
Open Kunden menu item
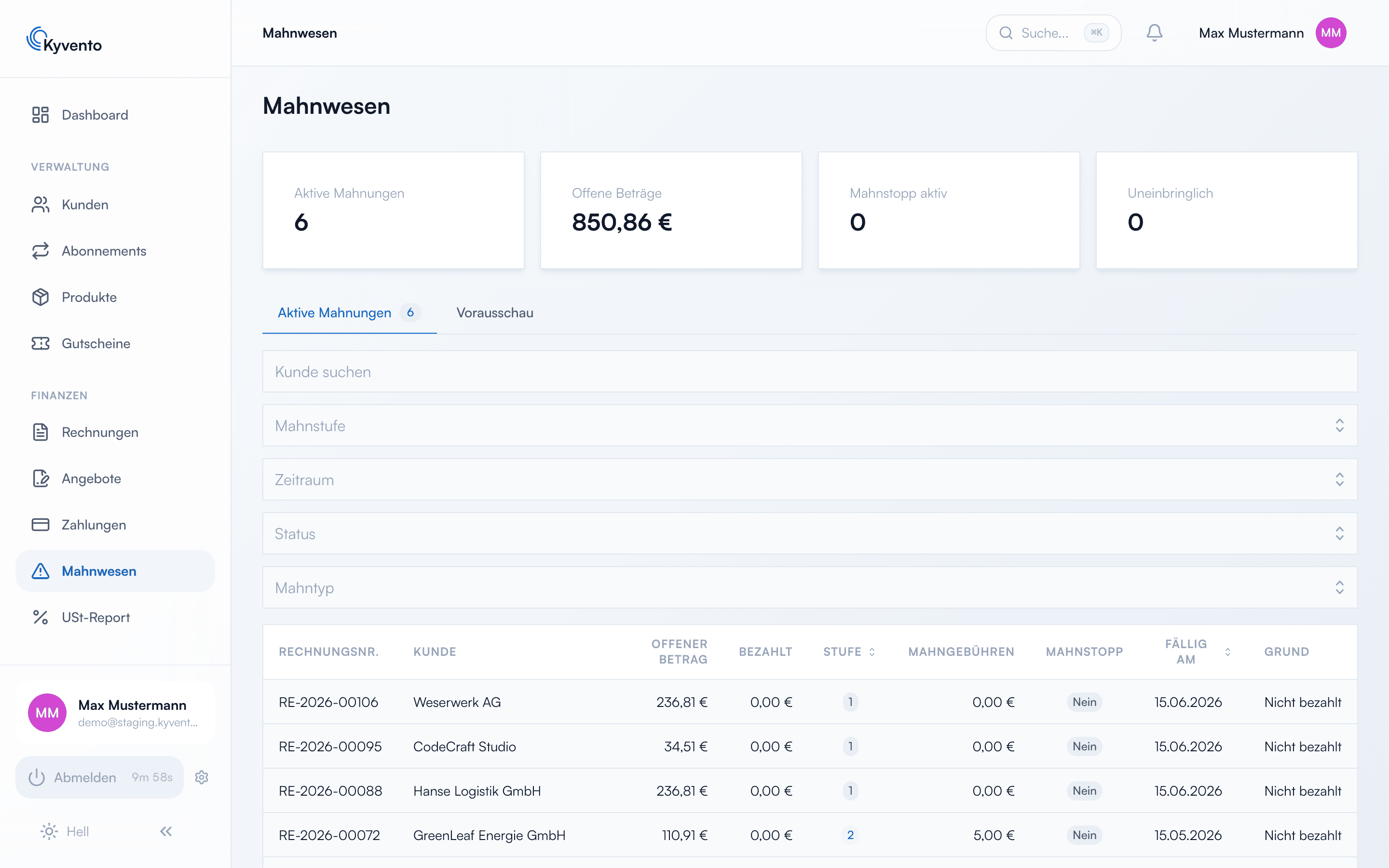[x=115, y=204]
